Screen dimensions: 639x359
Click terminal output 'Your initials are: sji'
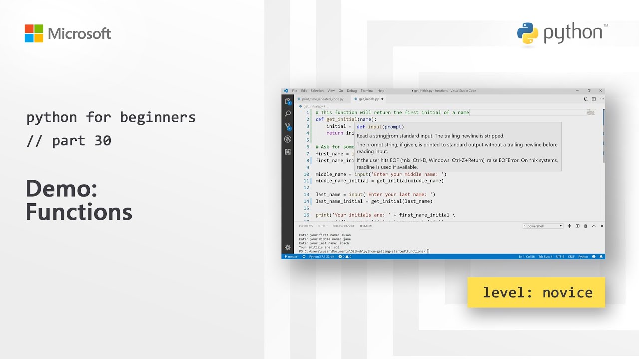(319, 247)
